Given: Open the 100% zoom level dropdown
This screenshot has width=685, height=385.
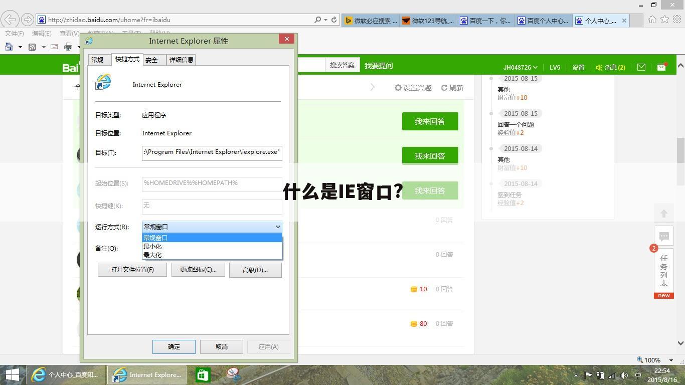Looking at the screenshot, I should (671, 360).
